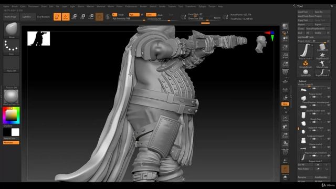Toggle the Floor grid icon
The height and width of the screenshot is (189, 336).
coord(285,81)
